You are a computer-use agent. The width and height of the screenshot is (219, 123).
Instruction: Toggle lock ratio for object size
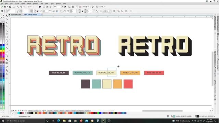pos(37,11)
